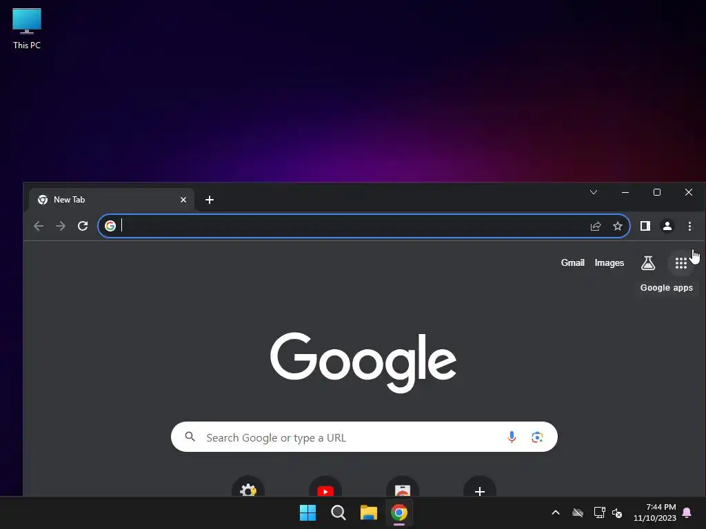
Task: Open the Windows Start menu
Action: (308, 512)
